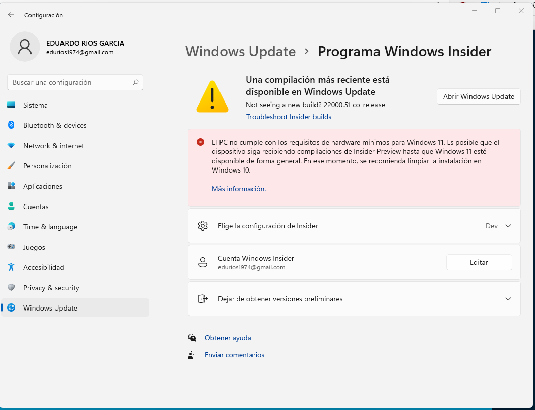Click the Privacy & security shield icon
The width and height of the screenshot is (535, 410).
pyautogui.click(x=11, y=288)
